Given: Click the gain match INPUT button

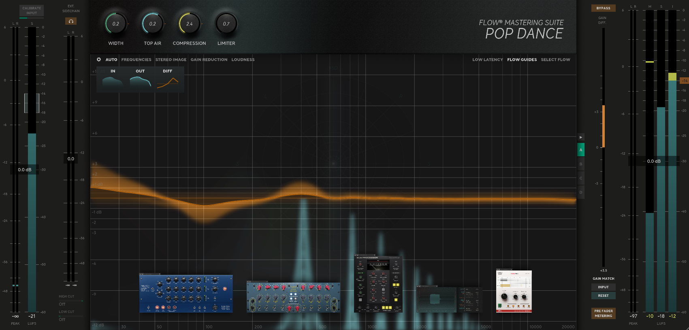Looking at the screenshot, I should coord(604,287).
